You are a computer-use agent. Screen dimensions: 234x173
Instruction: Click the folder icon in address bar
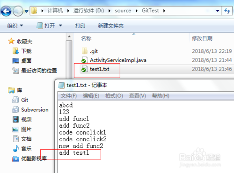click(34, 11)
